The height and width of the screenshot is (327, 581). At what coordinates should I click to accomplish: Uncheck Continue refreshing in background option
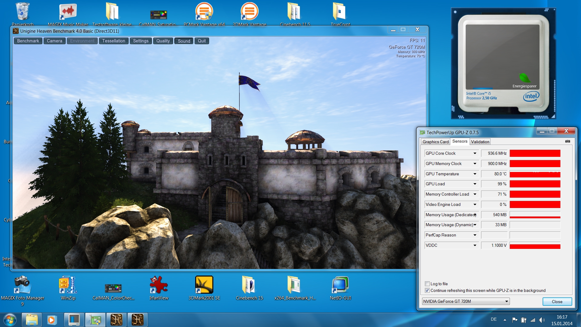point(427,290)
